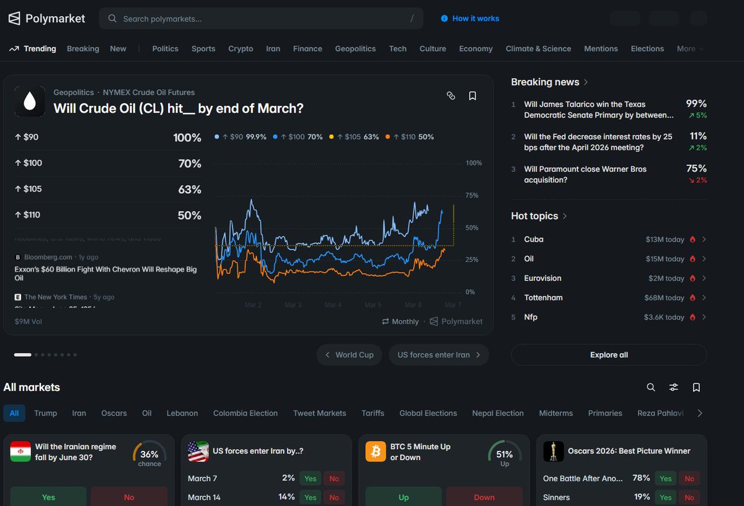Open the Cuba topic chevron
The height and width of the screenshot is (506, 744).
tap(704, 240)
